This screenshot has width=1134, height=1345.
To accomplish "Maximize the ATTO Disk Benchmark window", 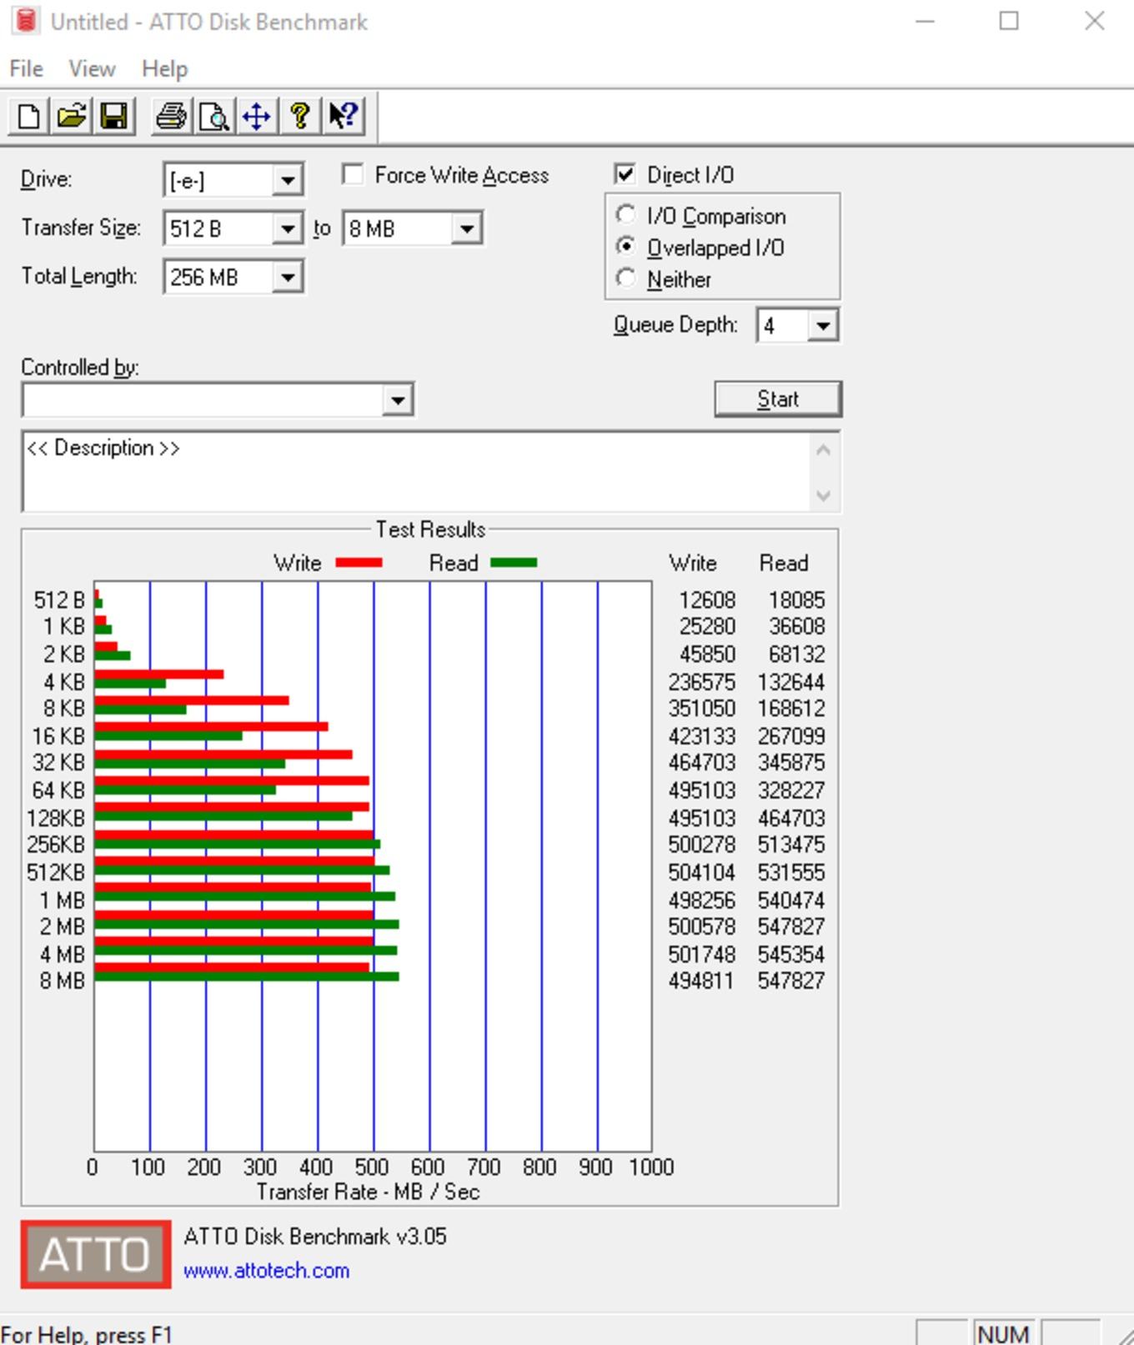I will (1009, 21).
